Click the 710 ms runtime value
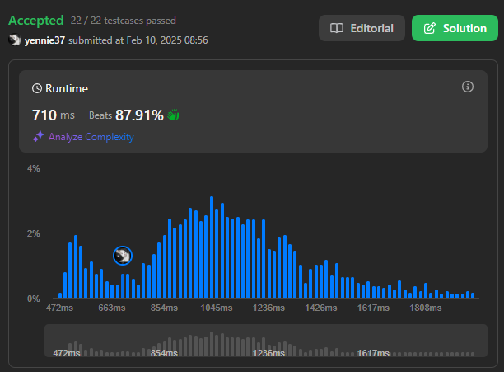504x372 pixels. 54,115
